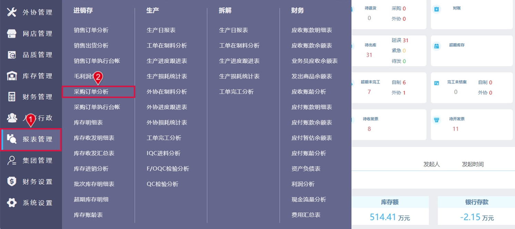Click the 超期库存 card icon
Screen dimensions: 515x229
coord(437,46)
